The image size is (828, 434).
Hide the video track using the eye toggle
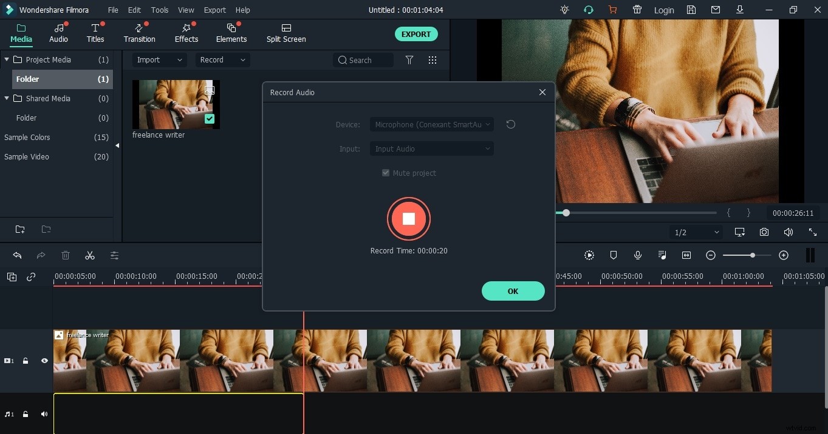(x=44, y=361)
